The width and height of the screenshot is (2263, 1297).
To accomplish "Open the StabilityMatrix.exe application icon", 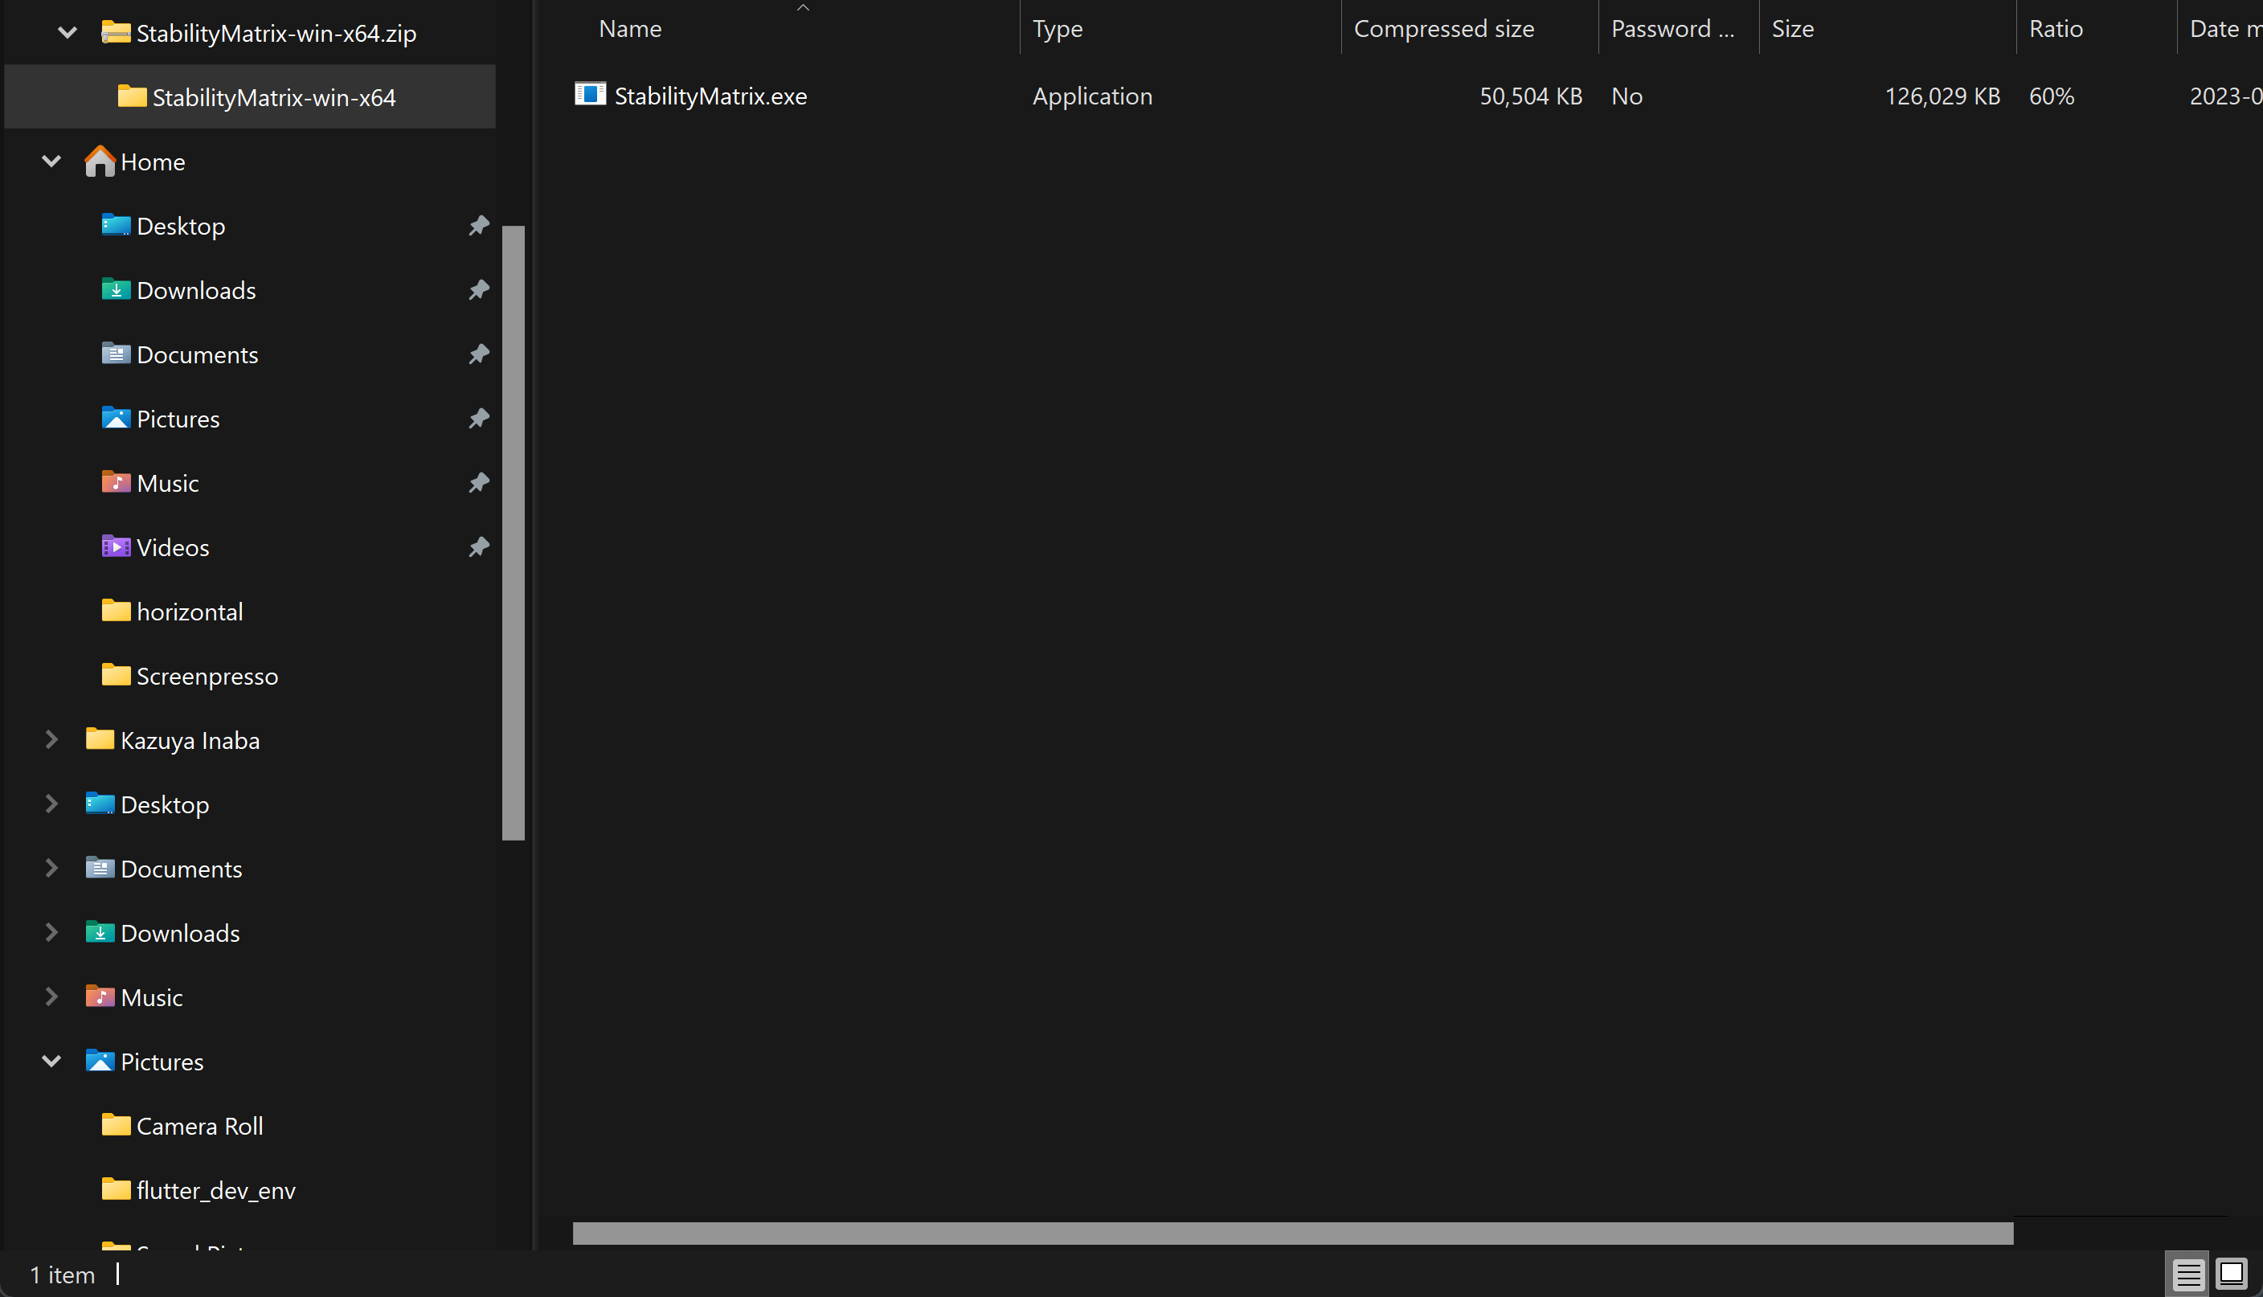I will 590,95.
